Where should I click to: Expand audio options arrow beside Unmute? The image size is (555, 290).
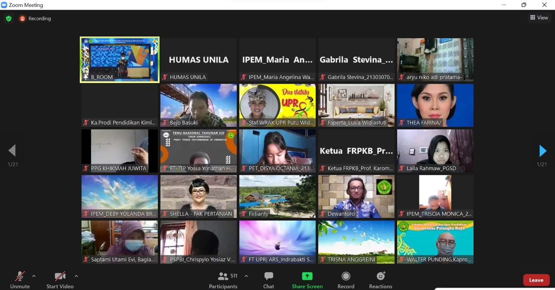click(34, 276)
